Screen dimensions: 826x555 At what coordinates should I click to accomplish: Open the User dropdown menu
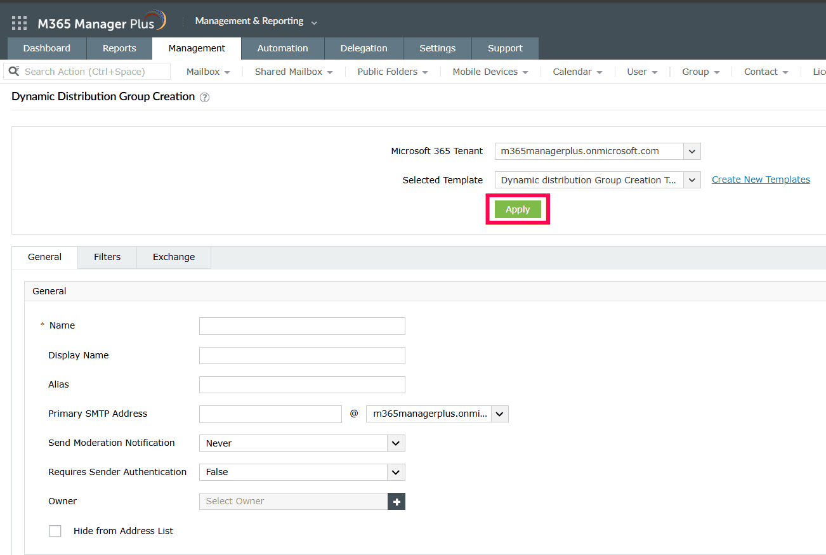642,72
